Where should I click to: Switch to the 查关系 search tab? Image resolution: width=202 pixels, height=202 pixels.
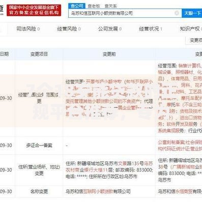pyautogui.click(x=110, y=6)
